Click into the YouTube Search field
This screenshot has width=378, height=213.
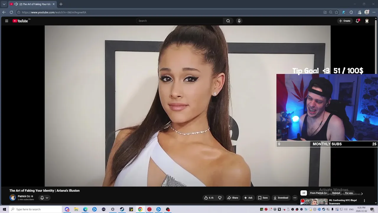click(180, 21)
